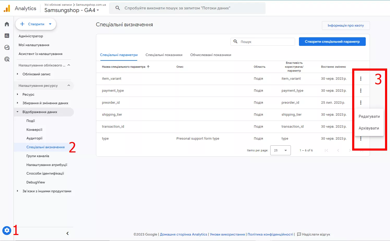Open Конверсії in the sidebar
Screen dimensions: 390x241
pos(34,130)
